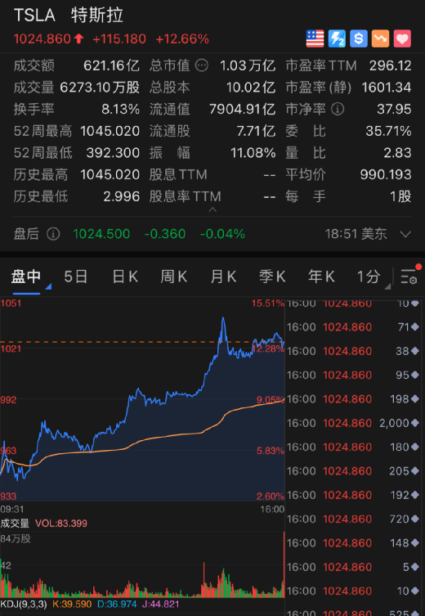Tap the current price 1024.860
Screen dimensions: 425x616
pos(42,39)
